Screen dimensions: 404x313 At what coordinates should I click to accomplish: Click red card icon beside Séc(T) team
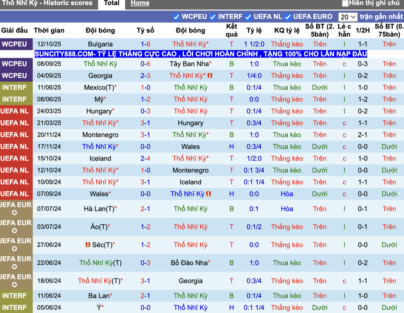tap(88, 245)
